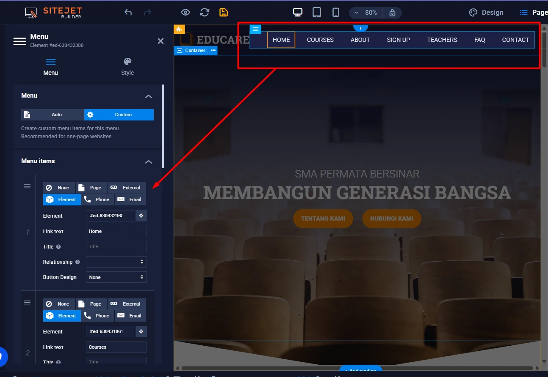The height and width of the screenshot is (377, 548).
Task: Select None link type for item 1
Action: tap(59, 188)
